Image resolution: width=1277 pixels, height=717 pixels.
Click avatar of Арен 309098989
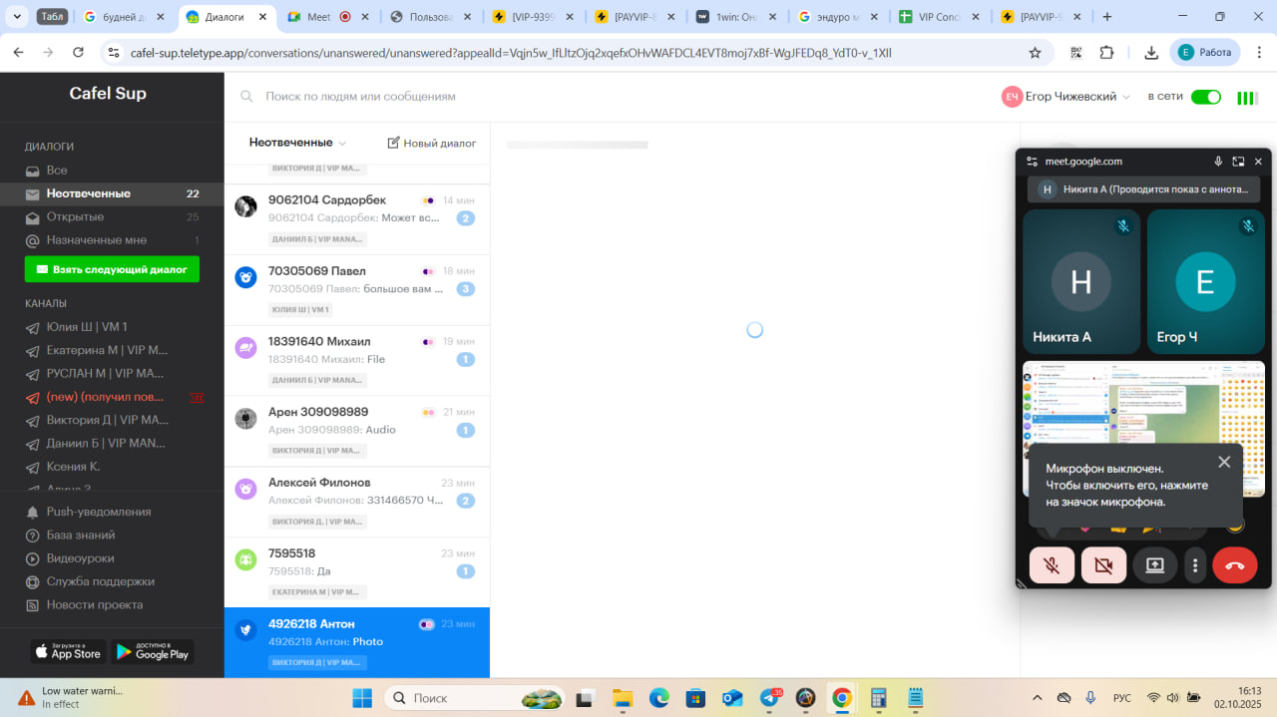tap(245, 419)
